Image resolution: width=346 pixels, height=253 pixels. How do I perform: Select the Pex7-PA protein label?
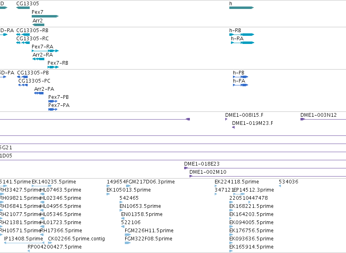coord(59,105)
